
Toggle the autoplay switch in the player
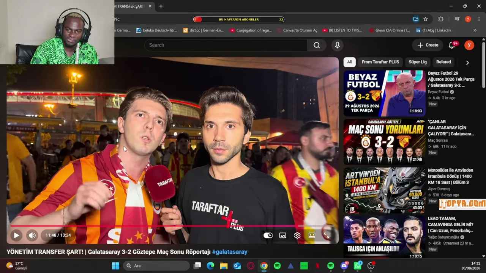[268, 235]
